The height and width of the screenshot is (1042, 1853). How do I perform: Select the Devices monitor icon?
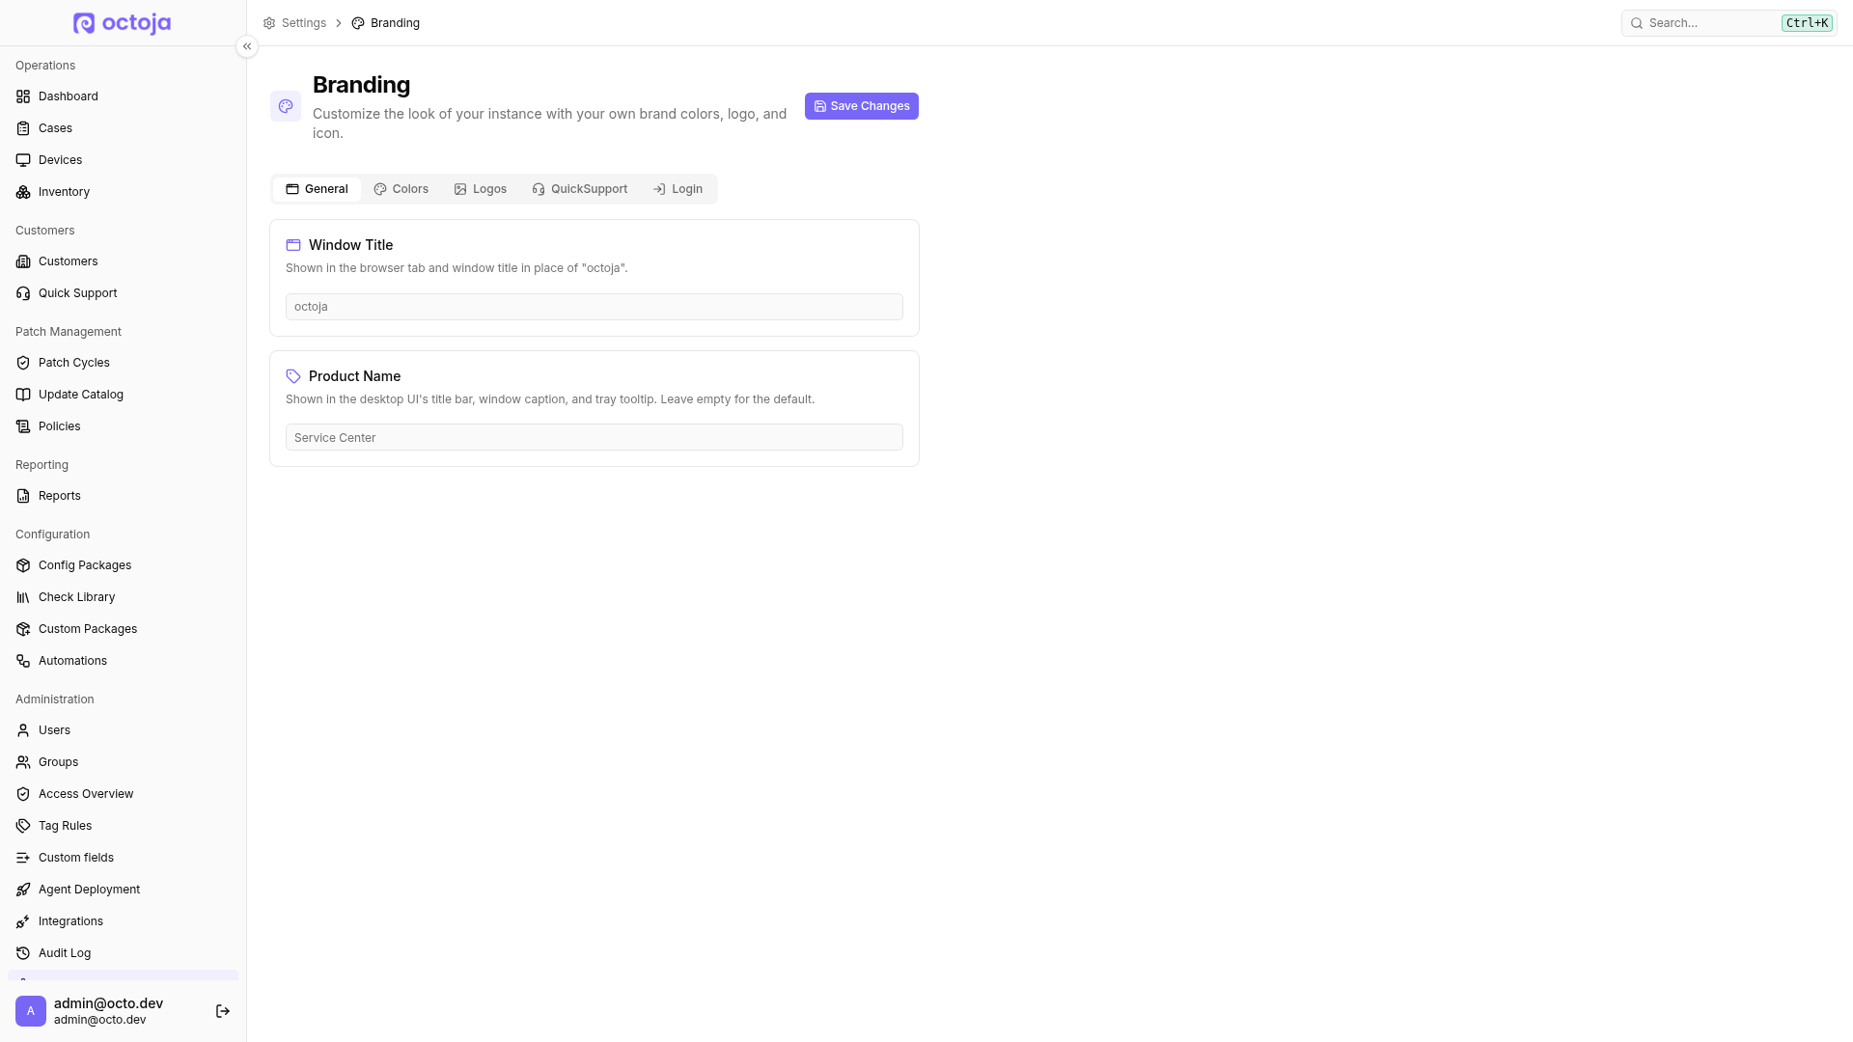coord(23,160)
